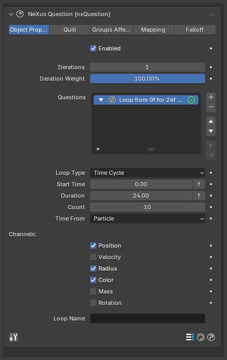Click the animate dot beside Position
This screenshot has height=360, width=227.
(211, 246)
